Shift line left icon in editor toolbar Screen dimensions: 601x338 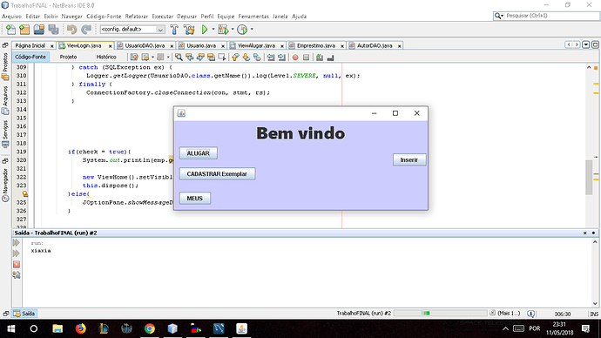coord(271,57)
